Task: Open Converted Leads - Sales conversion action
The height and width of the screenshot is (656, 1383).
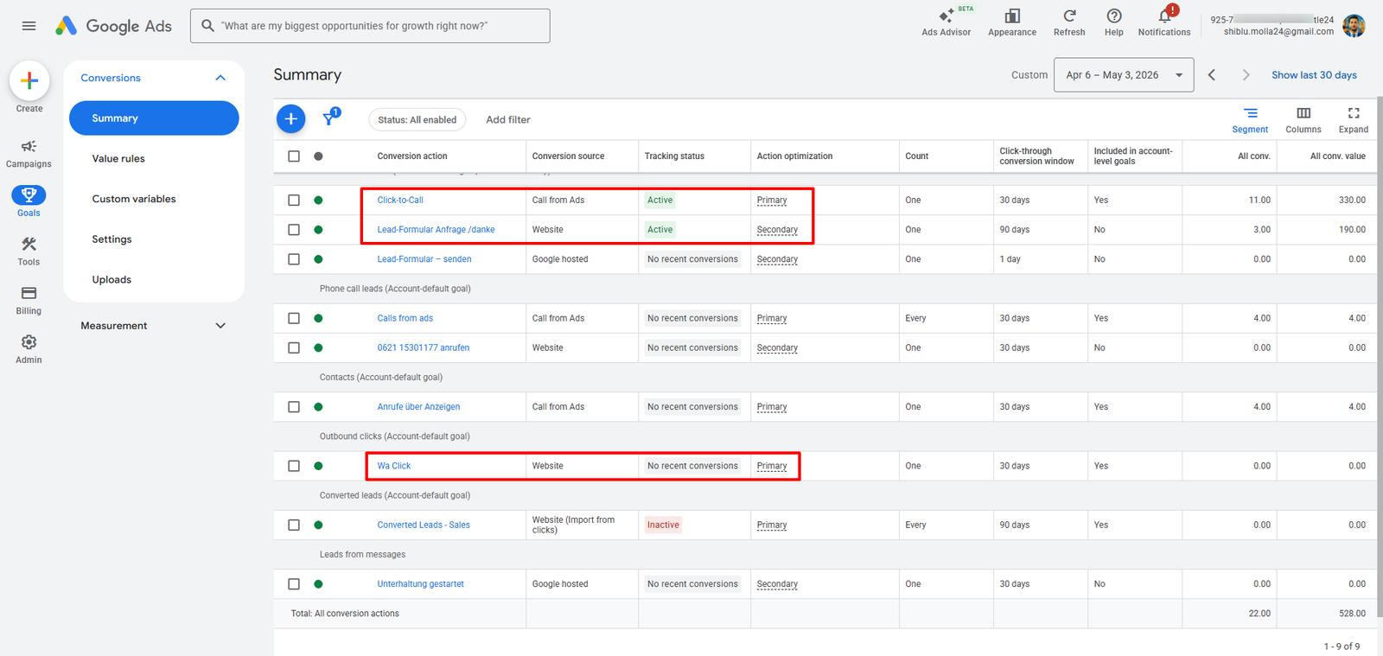Action: click(424, 525)
